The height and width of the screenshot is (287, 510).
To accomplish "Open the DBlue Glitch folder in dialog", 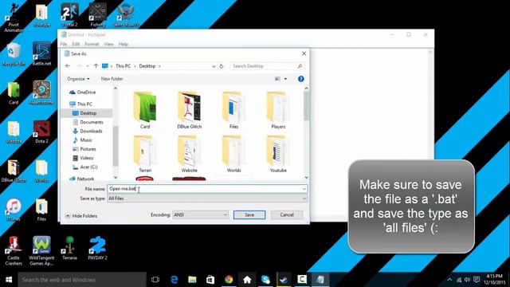I will pyautogui.click(x=190, y=110).
